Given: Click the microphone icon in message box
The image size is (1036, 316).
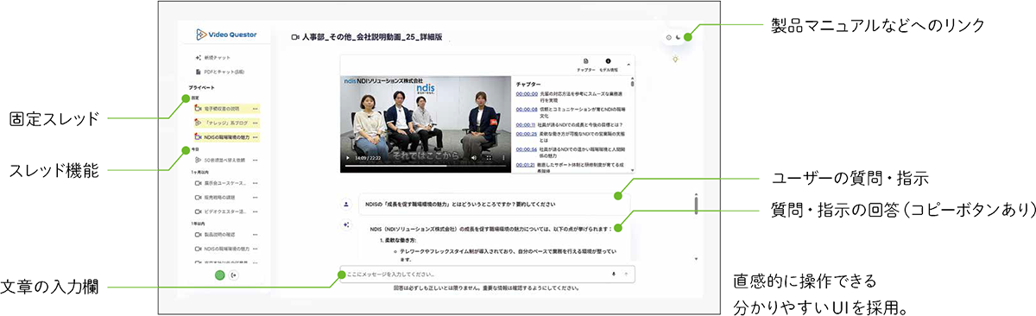Looking at the screenshot, I should click(x=613, y=273).
